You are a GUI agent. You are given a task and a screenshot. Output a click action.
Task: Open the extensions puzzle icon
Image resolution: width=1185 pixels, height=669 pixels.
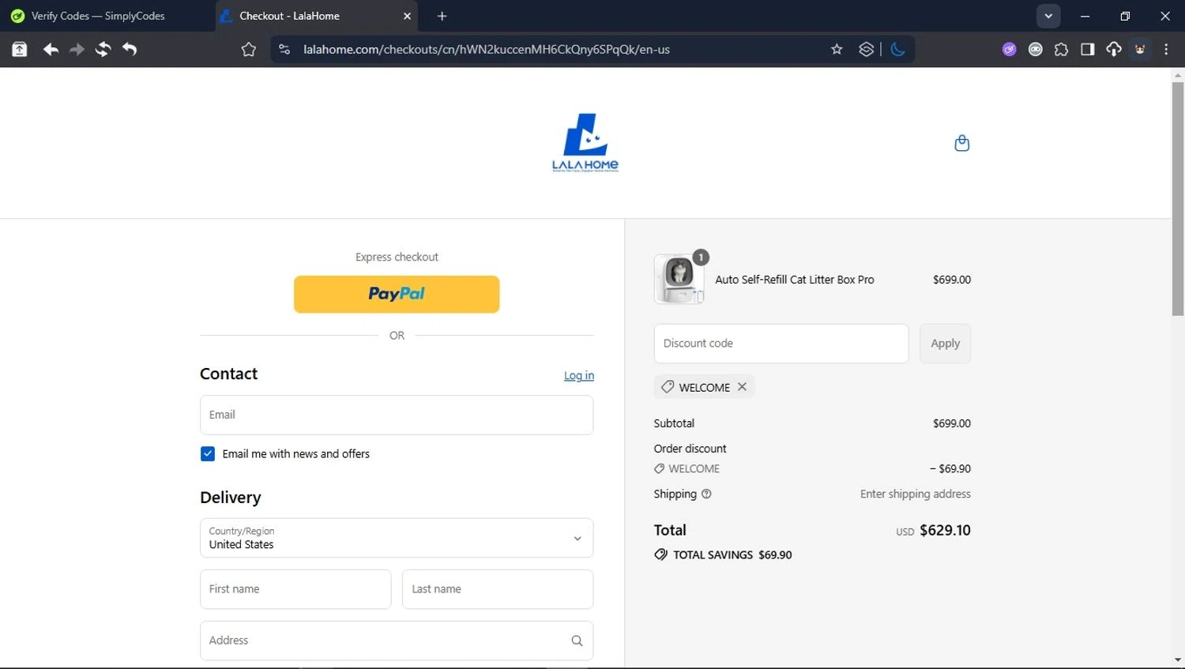[x=1061, y=50]
